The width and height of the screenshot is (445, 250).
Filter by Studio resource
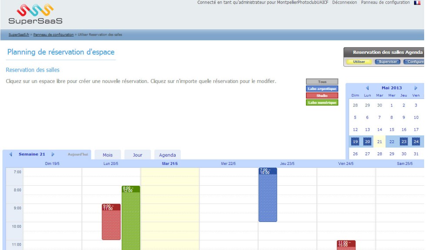pyautogui.click(x=322, y=95)
